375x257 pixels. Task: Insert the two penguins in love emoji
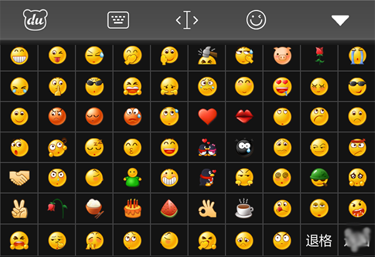(207, 147)
